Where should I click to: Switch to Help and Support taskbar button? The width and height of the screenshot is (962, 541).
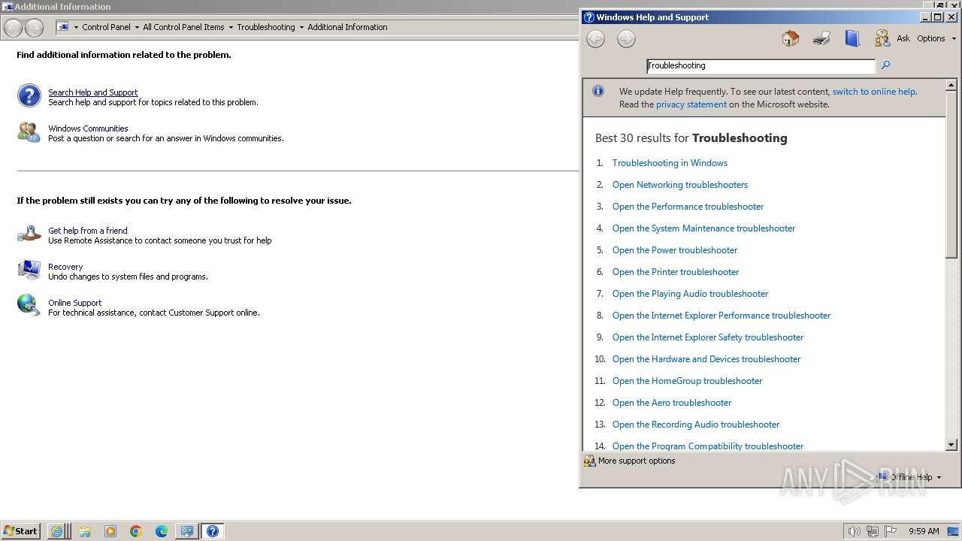click(212, 531)
